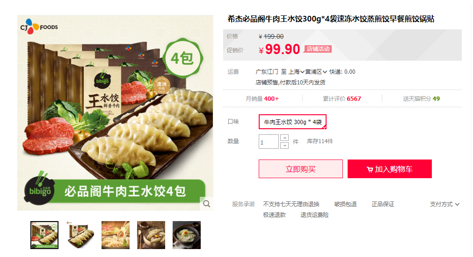Image resolution: width=473 pixels, height=257 pixels.
Task: Click the main product image
Action: (116, 113)
